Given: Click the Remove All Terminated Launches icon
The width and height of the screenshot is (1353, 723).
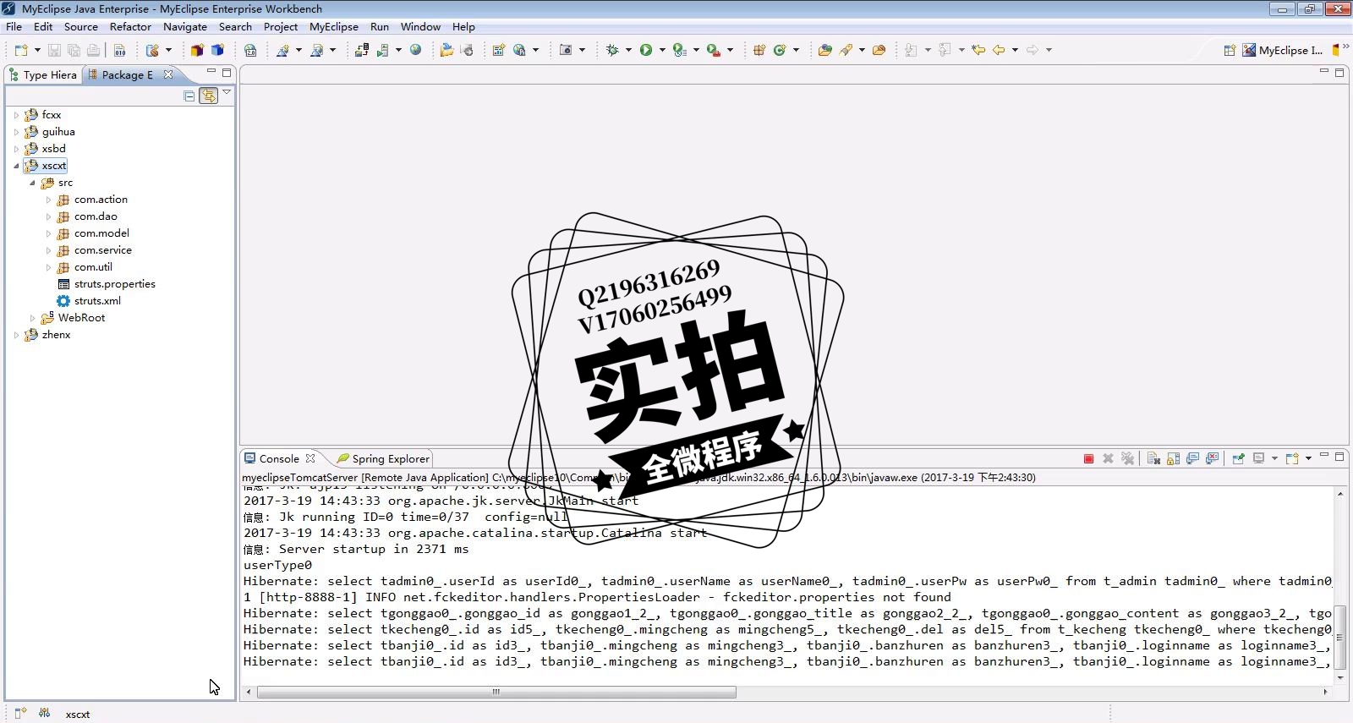Looking at the screenshot, I should (1127, 458).
